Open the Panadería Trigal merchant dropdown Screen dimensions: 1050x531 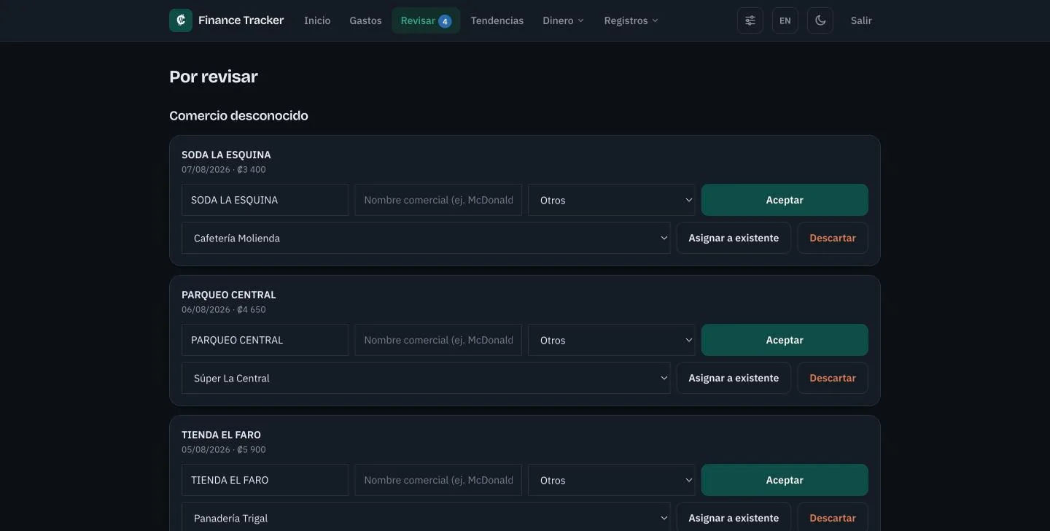click(426, 517)
